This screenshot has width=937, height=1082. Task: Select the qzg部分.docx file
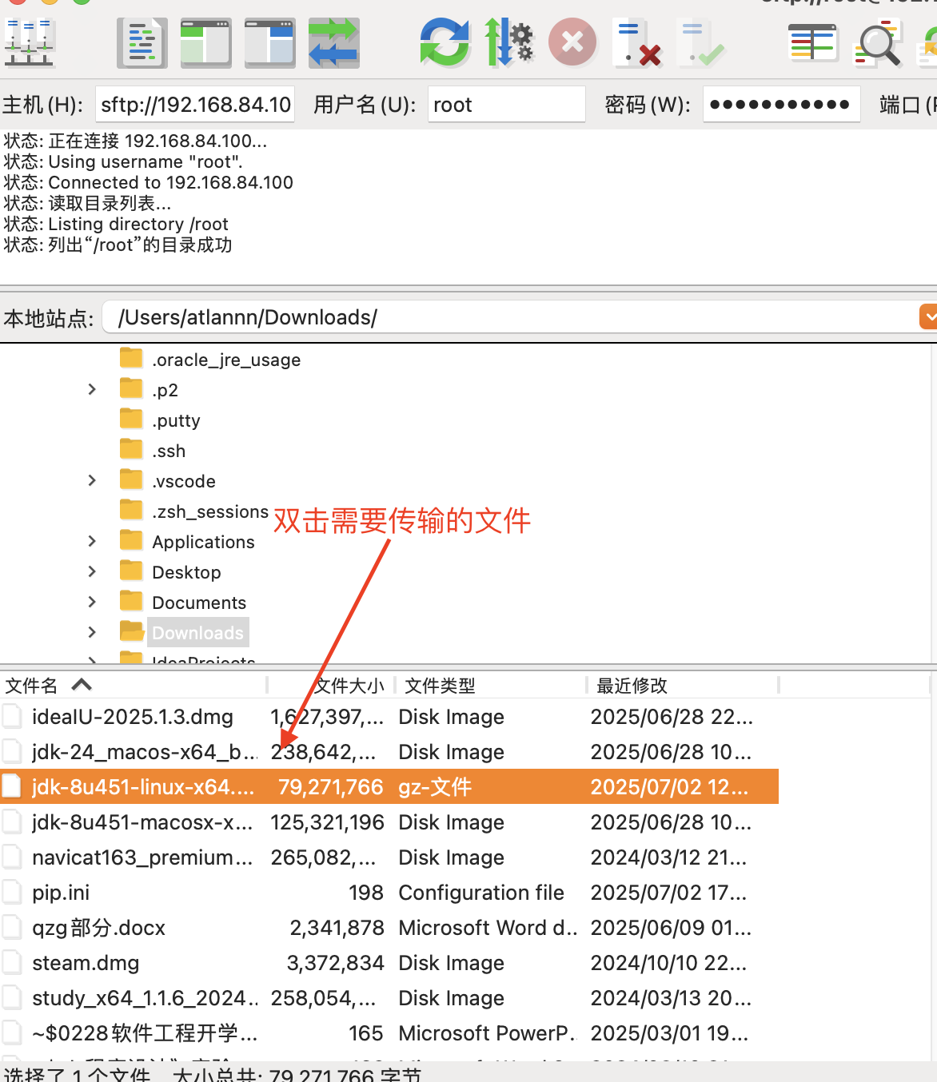(x=389, y=928)
